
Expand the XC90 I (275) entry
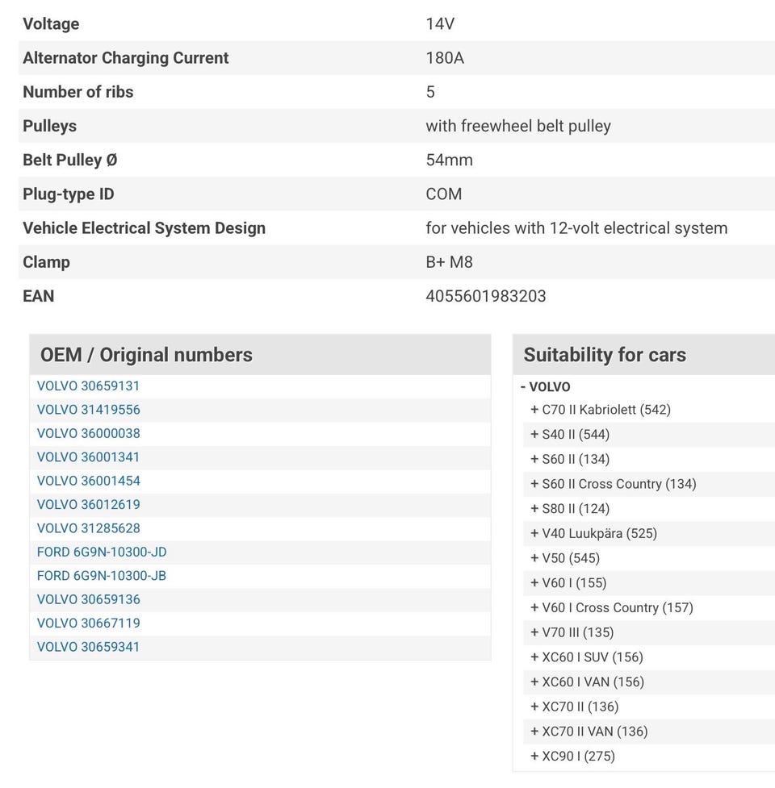(572, 757)
